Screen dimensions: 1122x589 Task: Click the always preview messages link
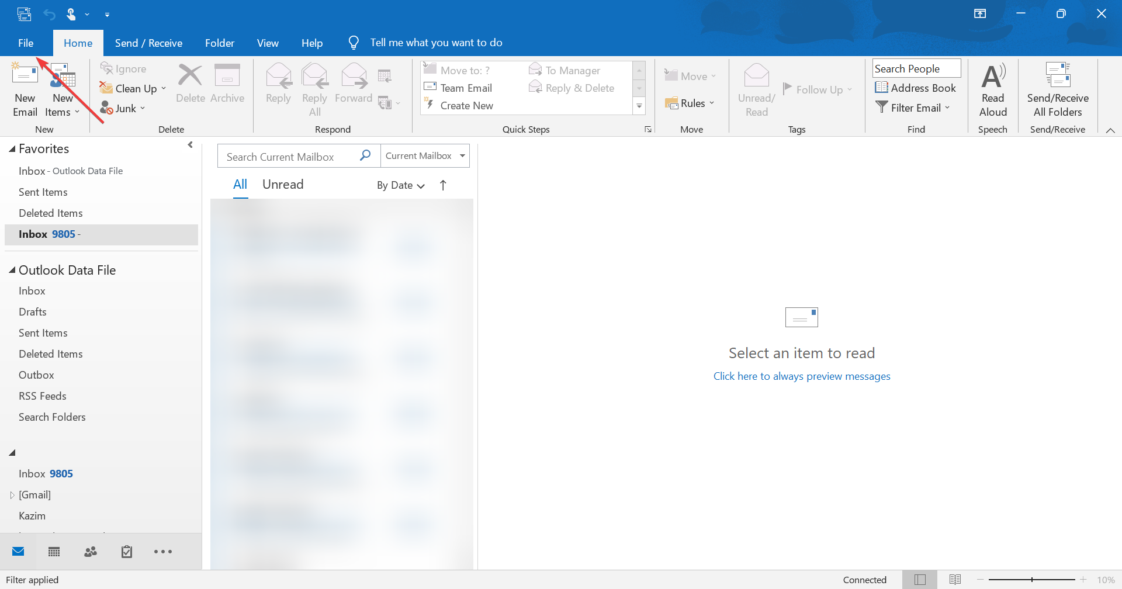(801, 376)
